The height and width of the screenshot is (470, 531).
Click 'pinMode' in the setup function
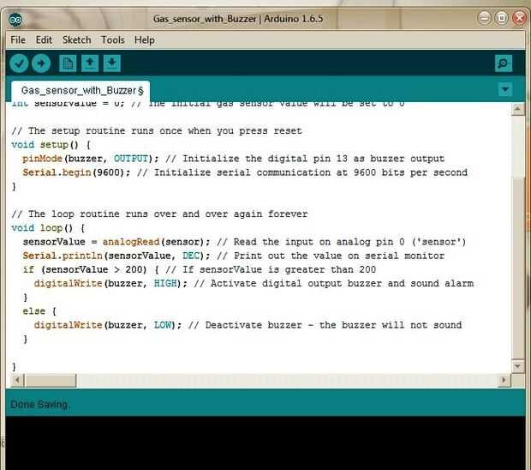(42, 159)
